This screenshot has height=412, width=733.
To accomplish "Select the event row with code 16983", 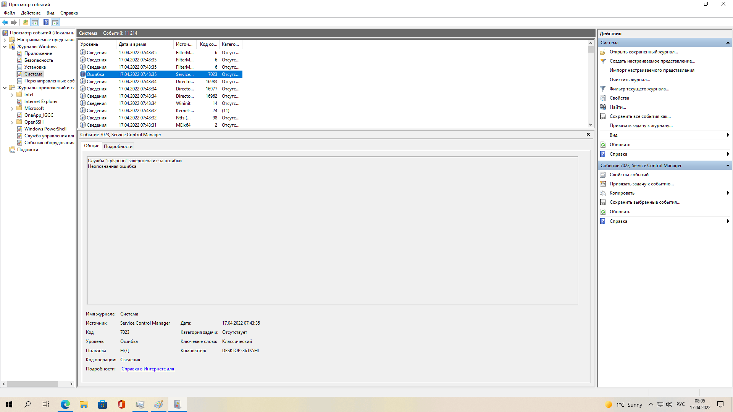I will click(160, 82).
